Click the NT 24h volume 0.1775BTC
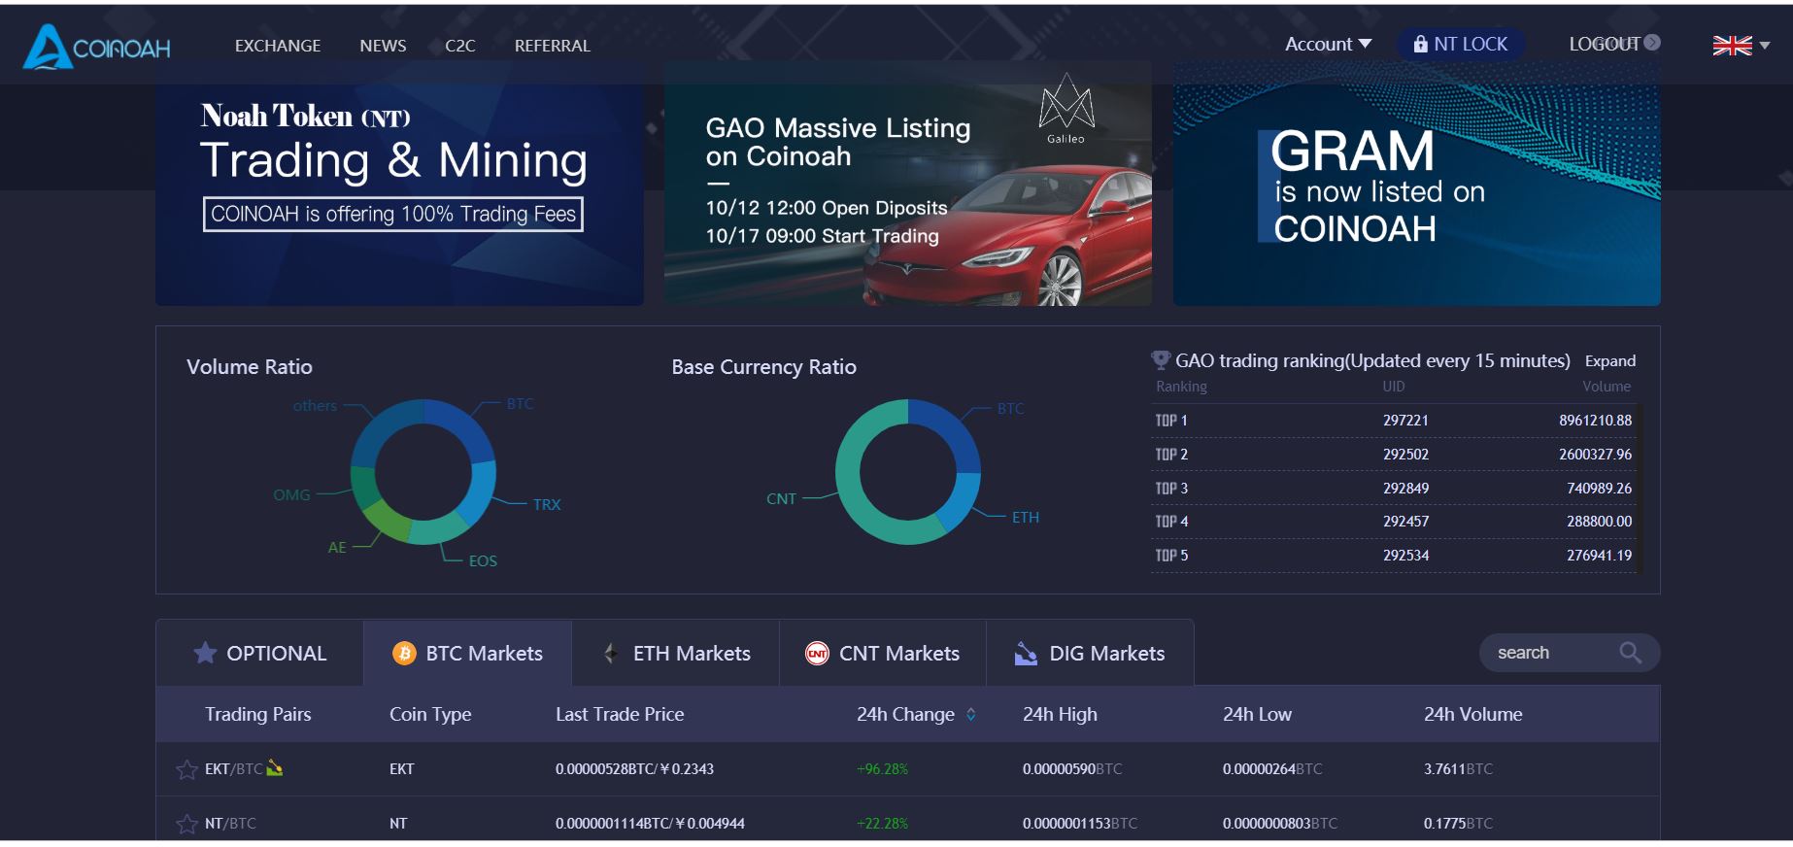 pyautogui.click(x=1458, y=824)
